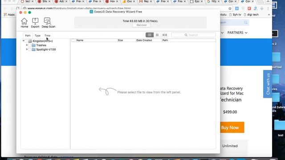Switch to list view mode
Screen dimensions: 285x160
(x=150, y=35)
